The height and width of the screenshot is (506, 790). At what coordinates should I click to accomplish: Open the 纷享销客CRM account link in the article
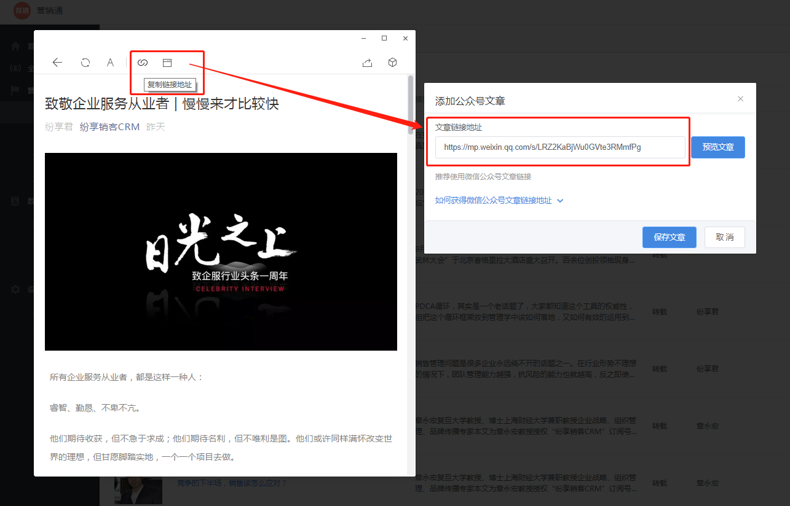coord(110,127)
